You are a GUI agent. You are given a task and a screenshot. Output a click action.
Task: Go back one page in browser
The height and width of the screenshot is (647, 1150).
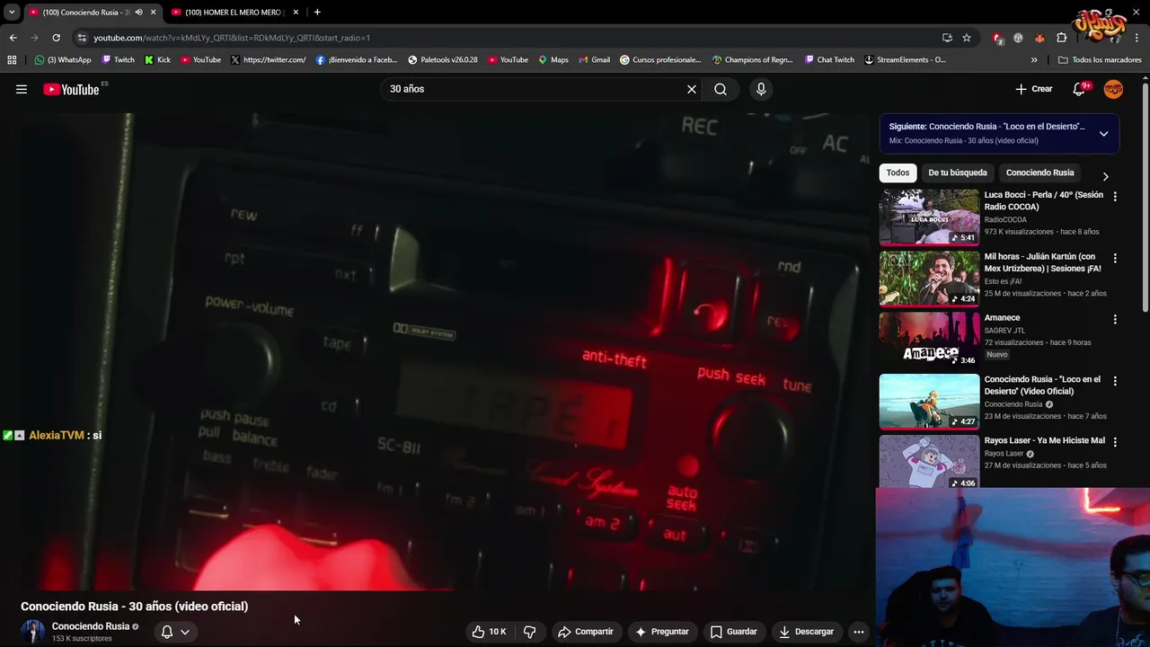pos(13,38)
